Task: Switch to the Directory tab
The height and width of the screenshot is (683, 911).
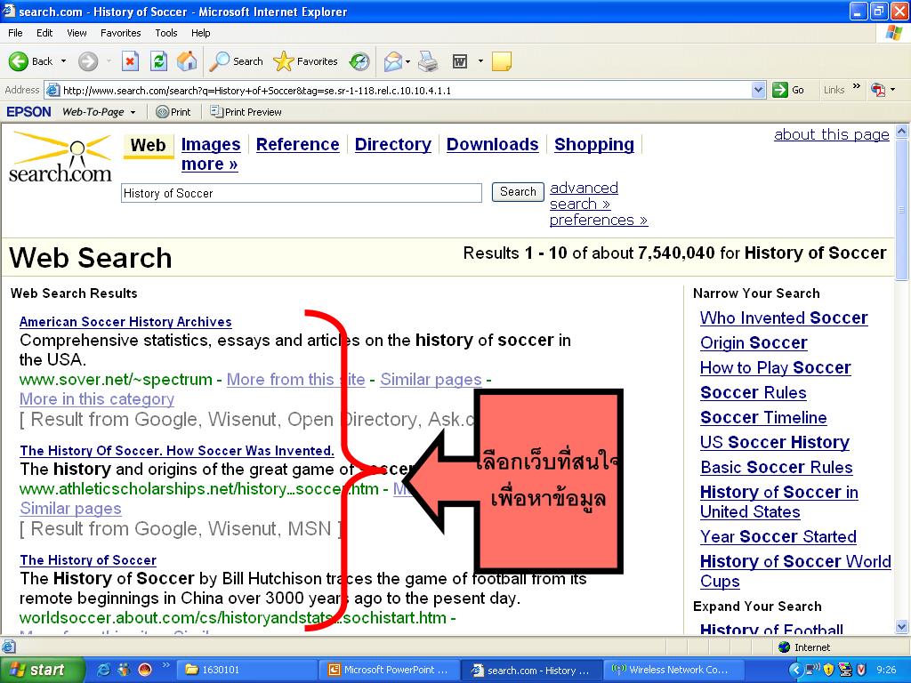Action: pos(392,145)
